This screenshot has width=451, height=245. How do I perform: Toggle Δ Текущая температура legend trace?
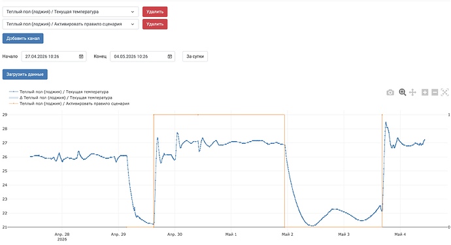click(x=60, y=98)
